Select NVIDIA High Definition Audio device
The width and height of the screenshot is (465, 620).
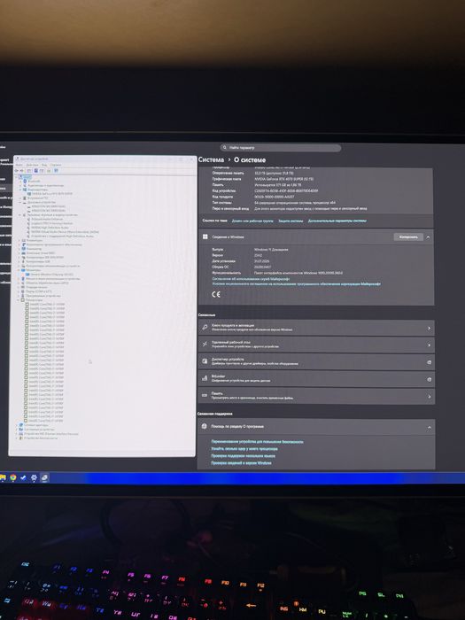click(x=50, y=228)
